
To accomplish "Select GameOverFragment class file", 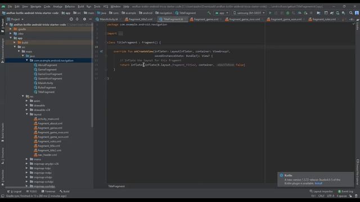I will tap(50, 74).
